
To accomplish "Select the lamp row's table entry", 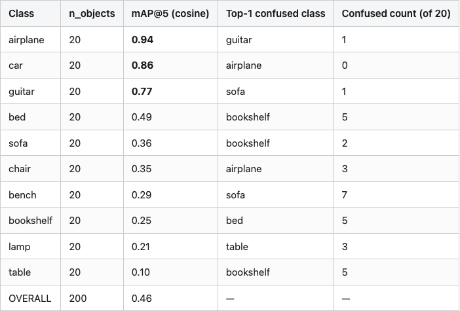I will (237, 247).
